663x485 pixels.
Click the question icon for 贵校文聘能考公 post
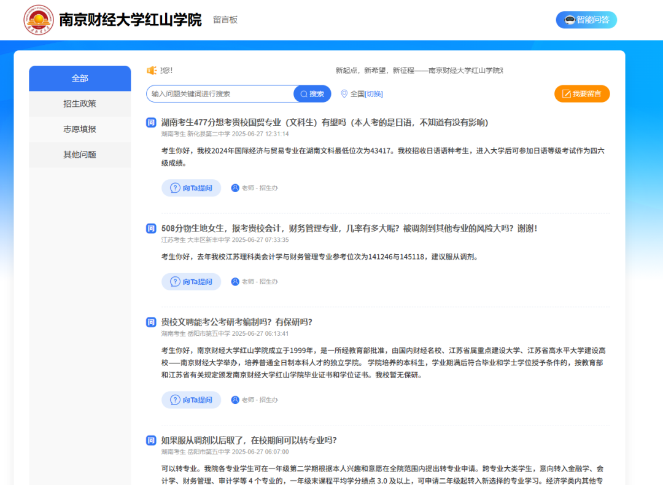point(151,322)
